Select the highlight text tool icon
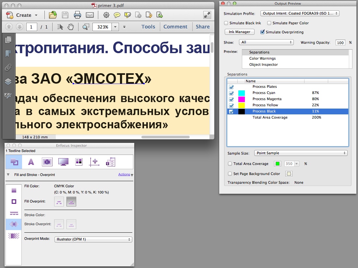This screenshot has height=268, width=358. 128,15
